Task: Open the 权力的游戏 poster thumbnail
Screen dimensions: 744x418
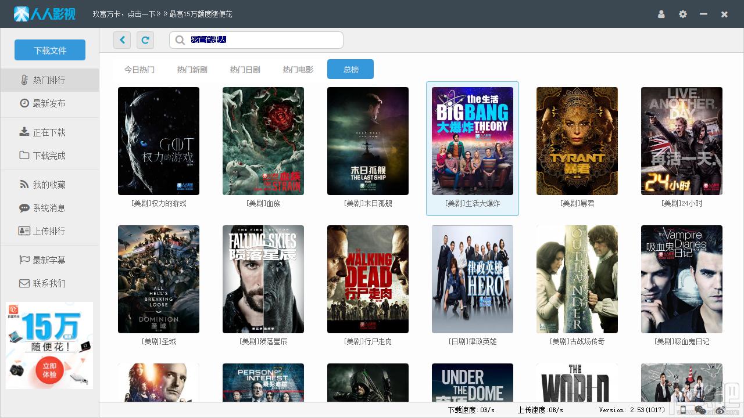Action: tap(159, 141)
